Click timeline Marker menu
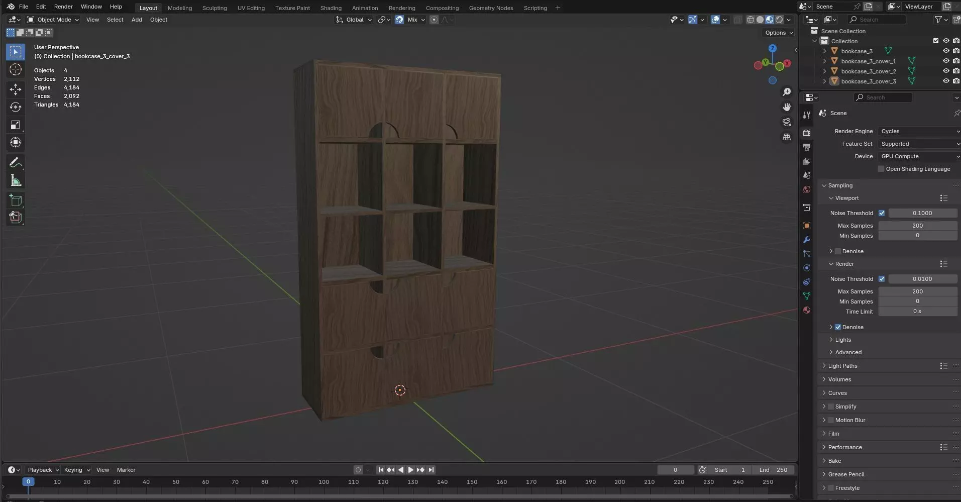 [x=126, y=470]
